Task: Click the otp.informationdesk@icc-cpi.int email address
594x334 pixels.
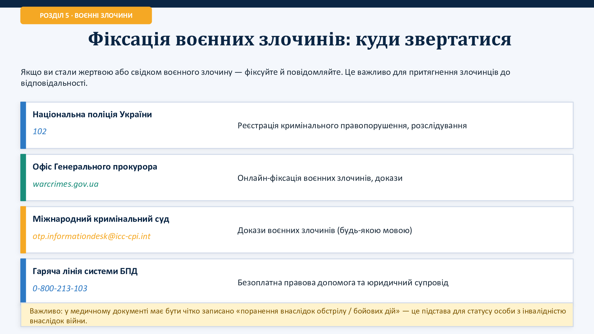Action: tap(91, 236)
